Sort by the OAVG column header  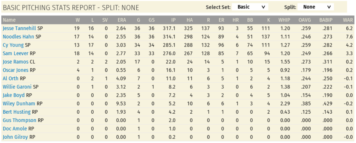[x=305, y=20]
